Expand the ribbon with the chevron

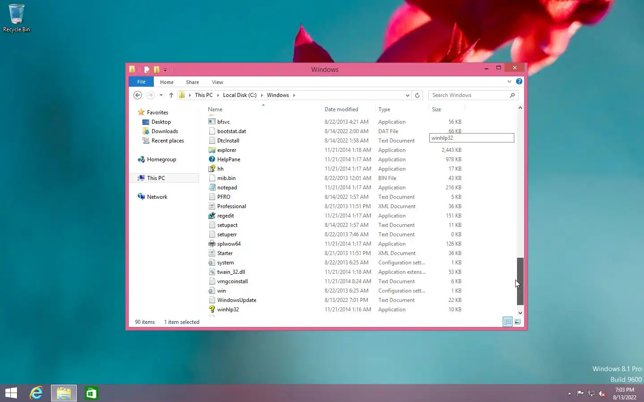pos(509,81)
